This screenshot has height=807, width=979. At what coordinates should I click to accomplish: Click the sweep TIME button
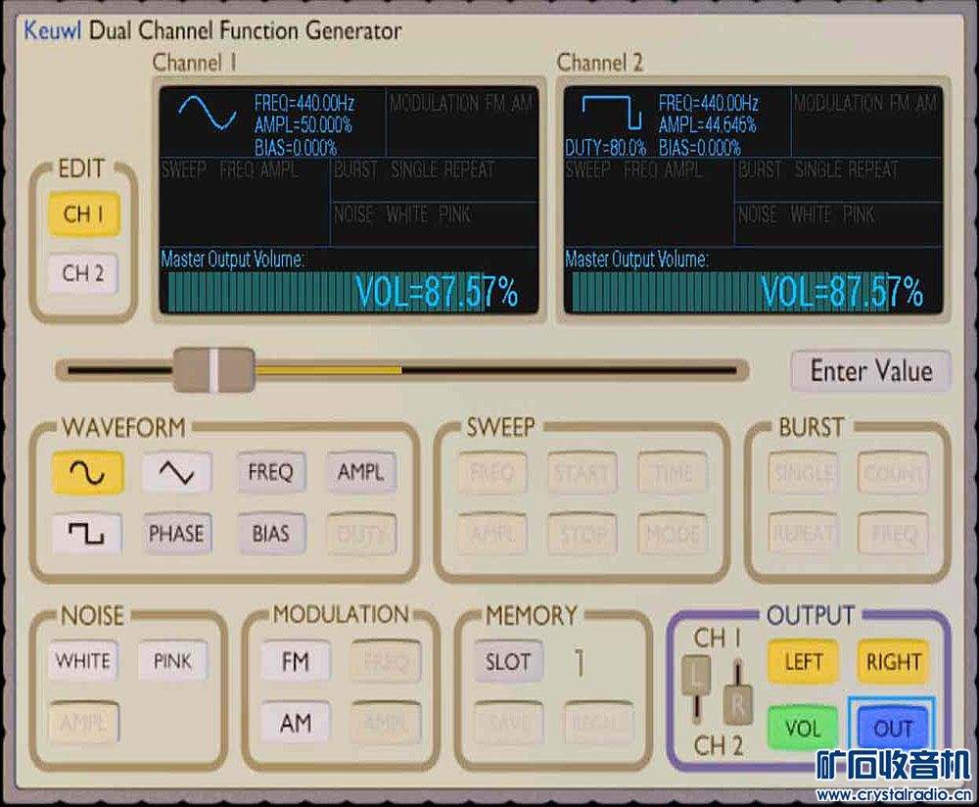[x=673, y=472]
